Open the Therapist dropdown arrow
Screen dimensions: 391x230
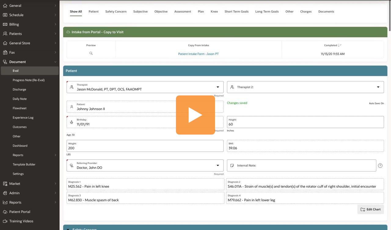point(217,87)
